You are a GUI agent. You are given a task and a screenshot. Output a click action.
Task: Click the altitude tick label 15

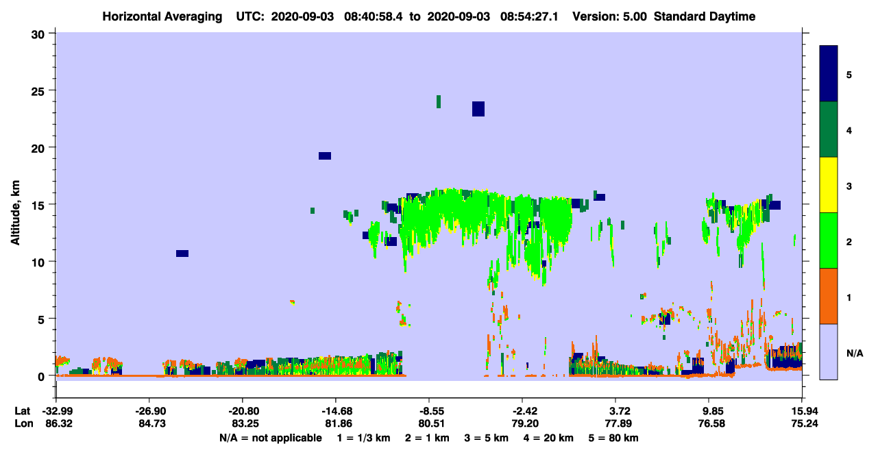tap(40, 205)
